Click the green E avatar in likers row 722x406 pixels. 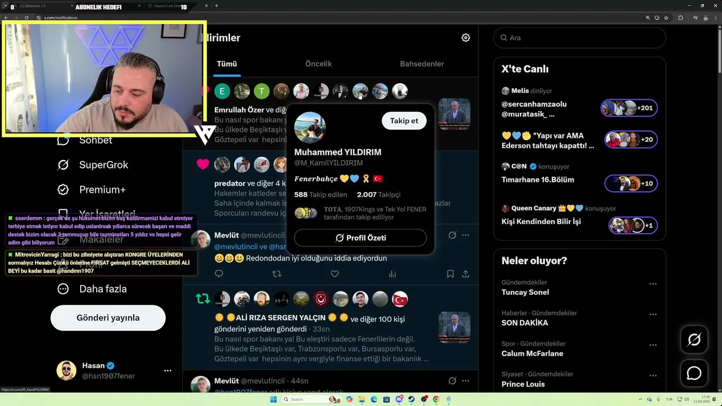point(222,91)
